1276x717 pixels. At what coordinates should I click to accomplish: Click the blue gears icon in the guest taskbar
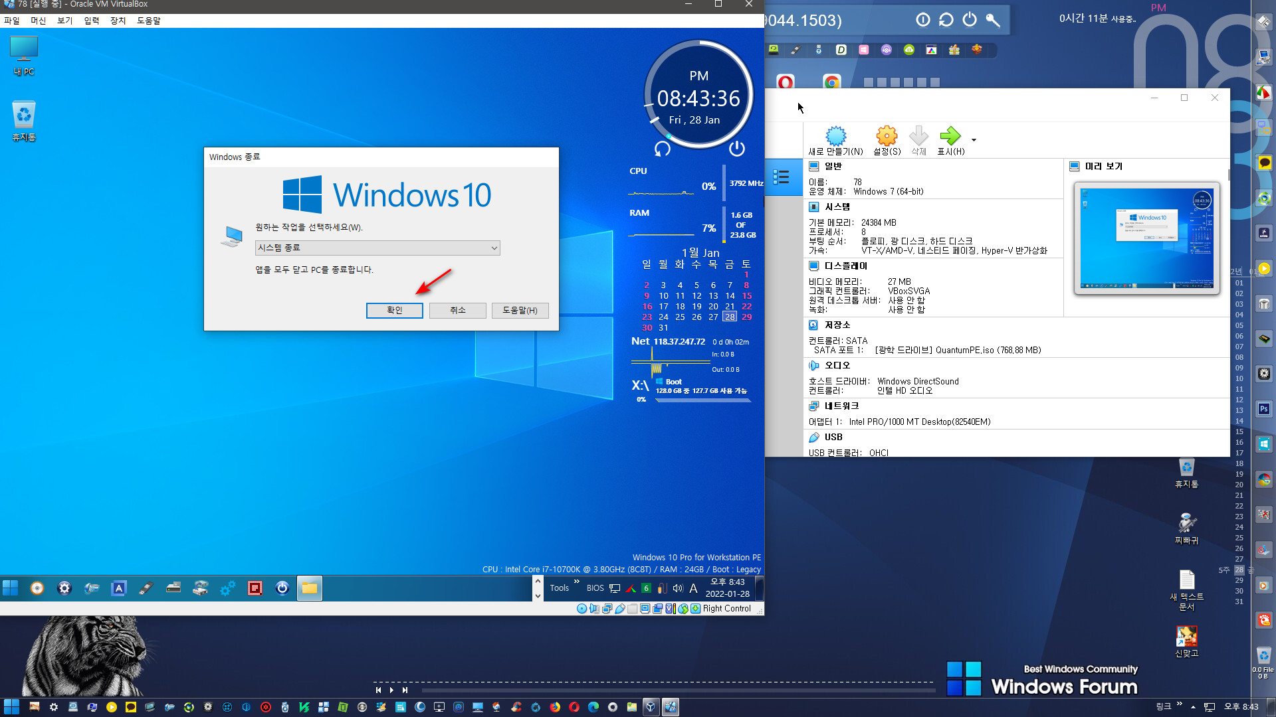(228, 588)
